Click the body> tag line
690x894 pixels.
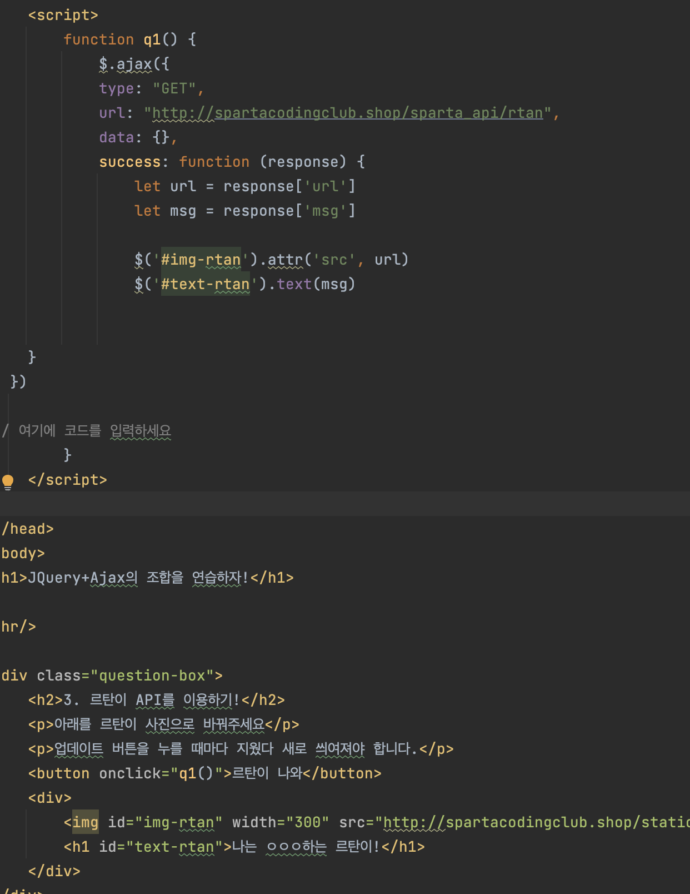click(23, 553)
